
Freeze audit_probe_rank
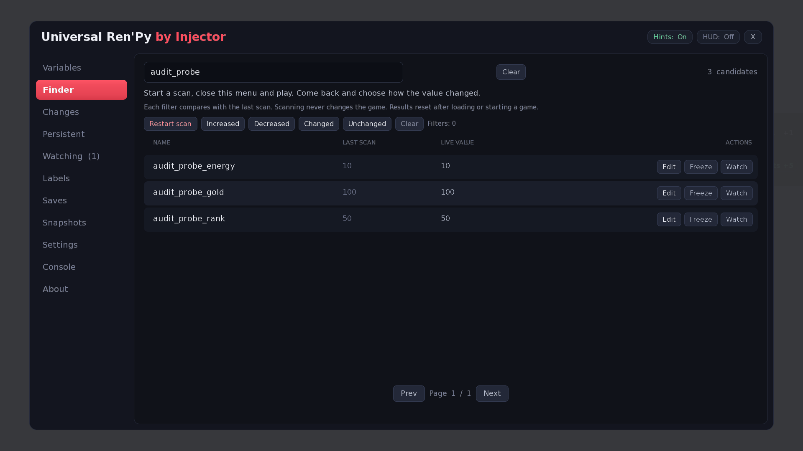pyautogui.click(x=701, y=220)
